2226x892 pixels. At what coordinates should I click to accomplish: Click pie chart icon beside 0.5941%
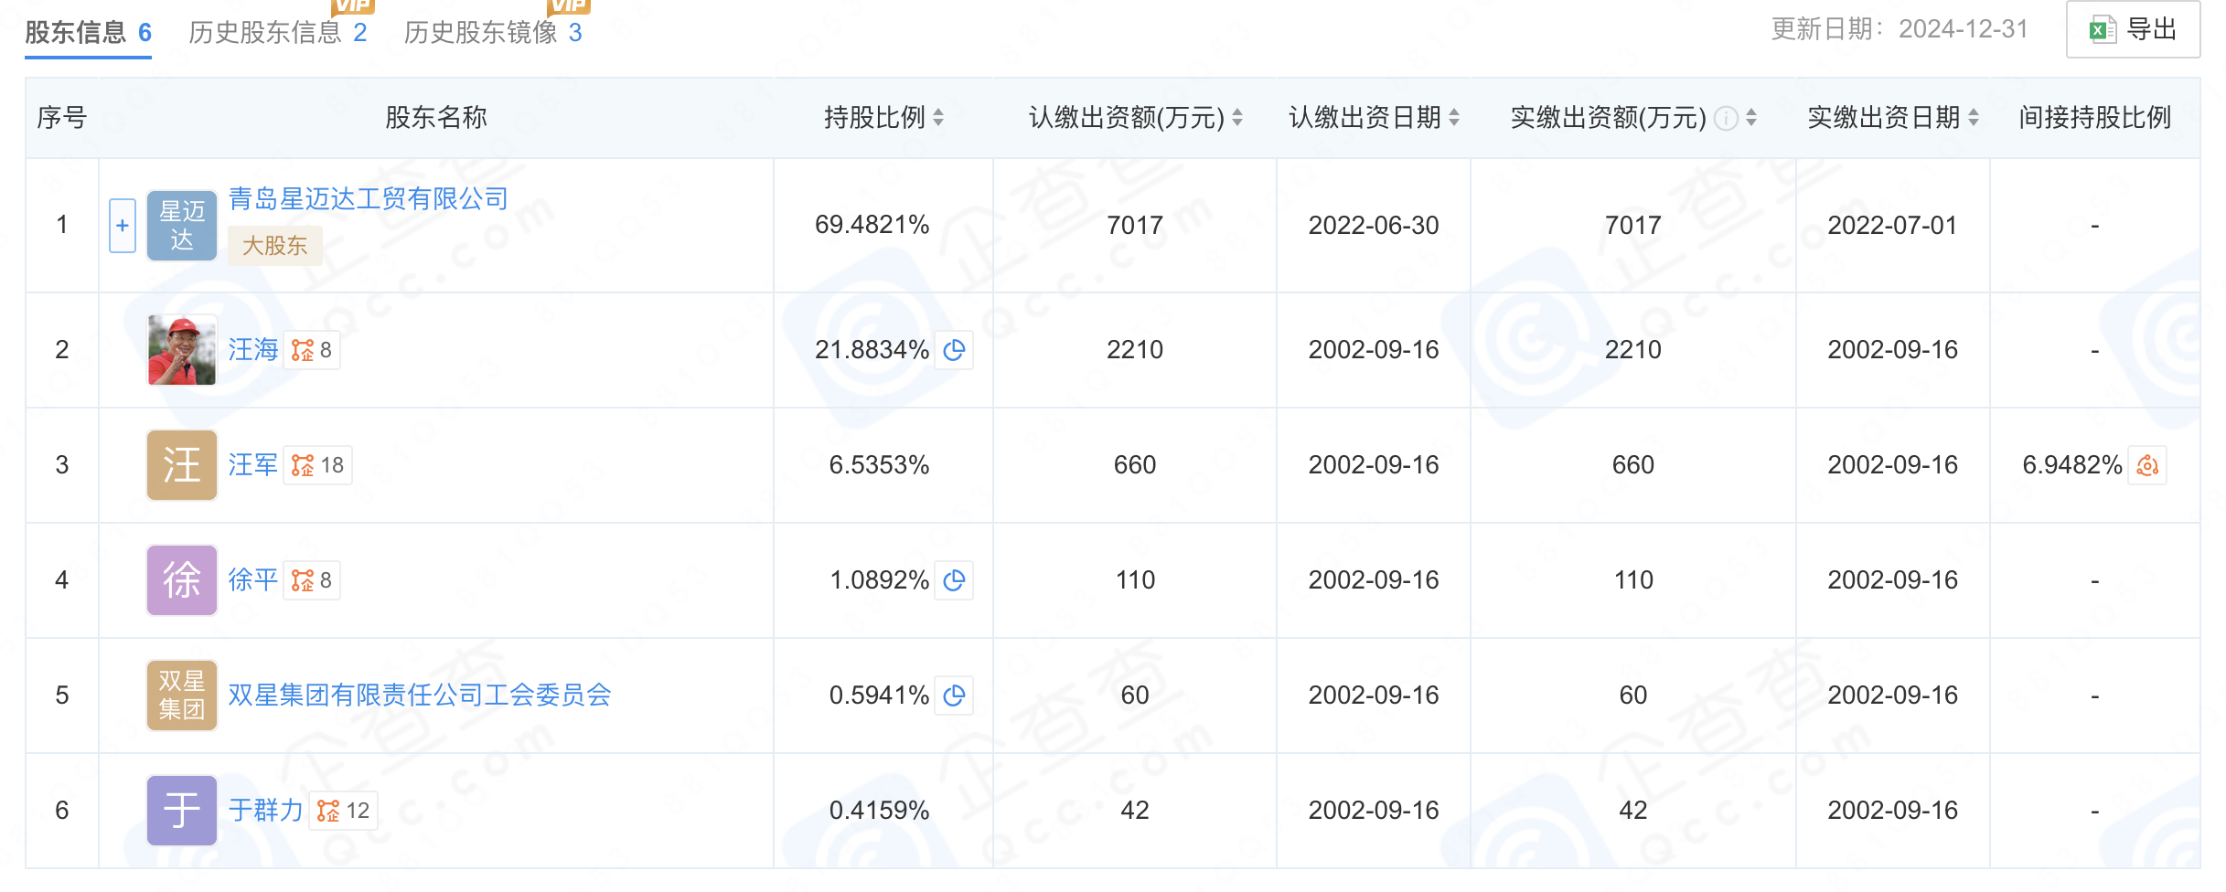click(954, 696)
